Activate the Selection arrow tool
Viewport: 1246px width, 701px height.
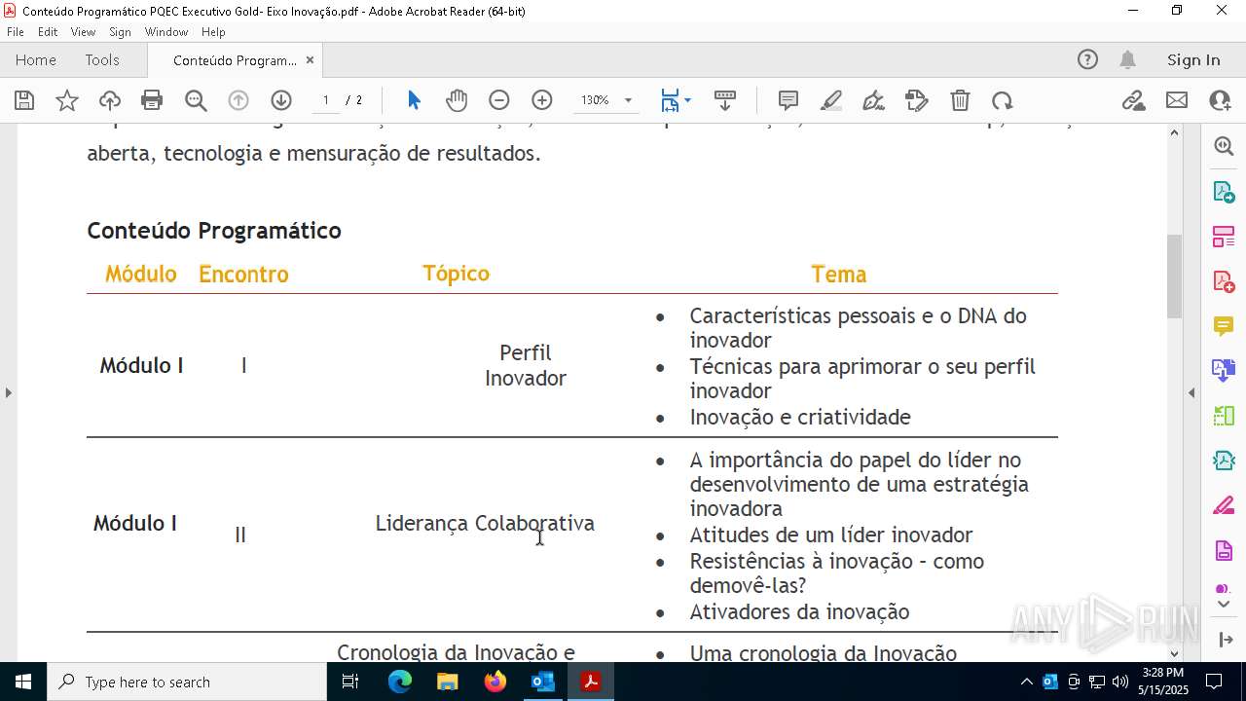click(x=414, y=100)
